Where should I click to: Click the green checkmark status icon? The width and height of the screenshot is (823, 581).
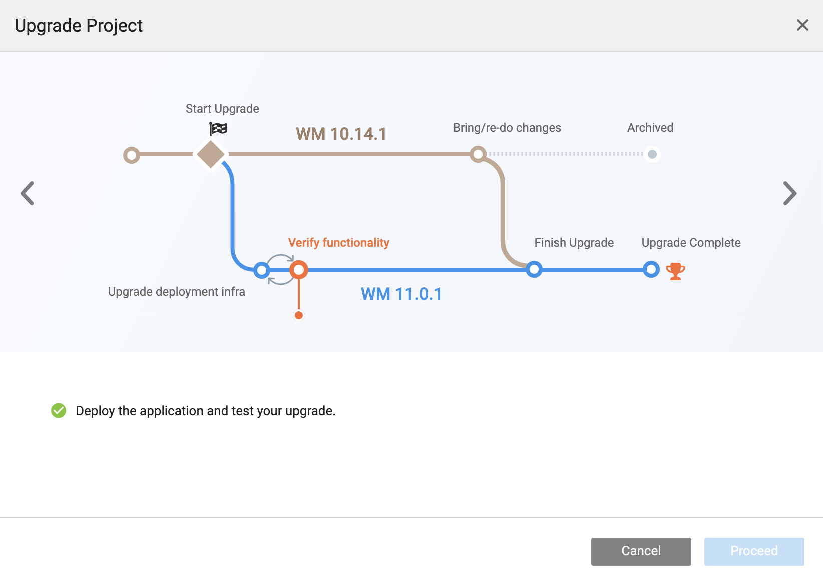59,411
